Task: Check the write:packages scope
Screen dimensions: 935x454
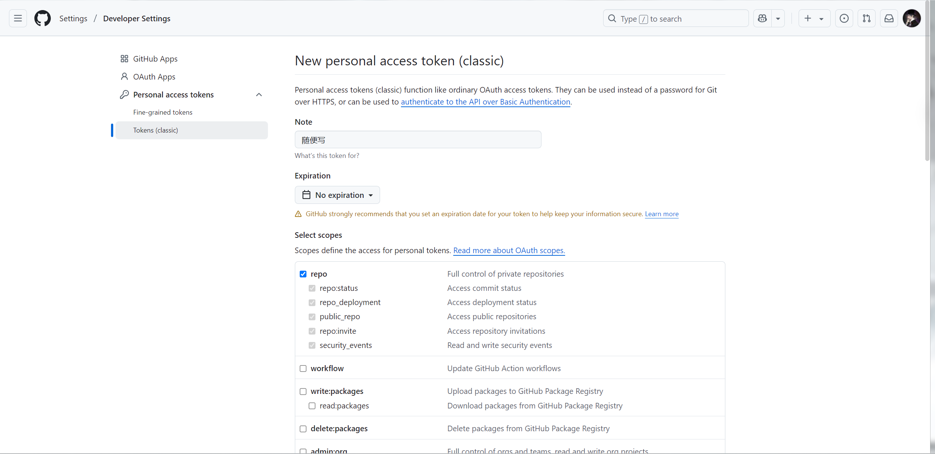Action: tap(303, 391)
